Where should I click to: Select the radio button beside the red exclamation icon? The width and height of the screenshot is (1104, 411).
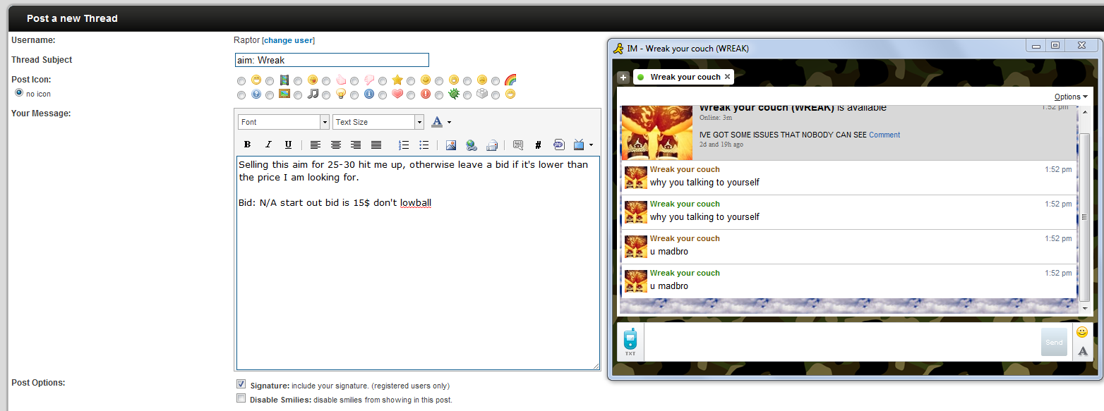coord(411,94)
